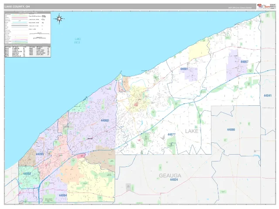Open the map legend panel
This screenshot has width=279, height=209.
(x=27, y=28)
